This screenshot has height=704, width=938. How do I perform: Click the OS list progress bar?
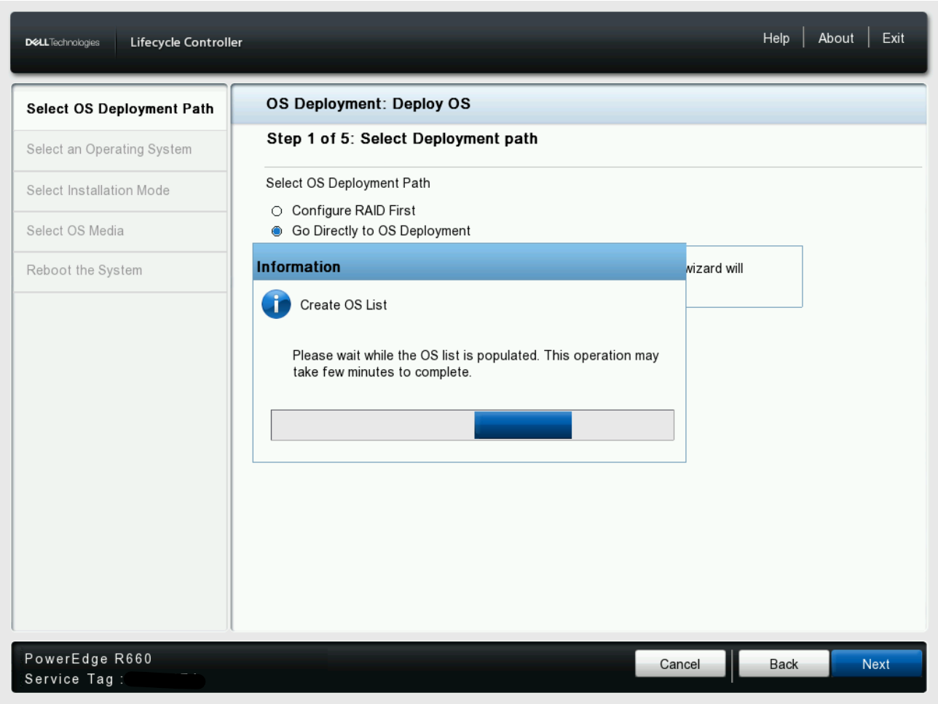coord(473,425)
